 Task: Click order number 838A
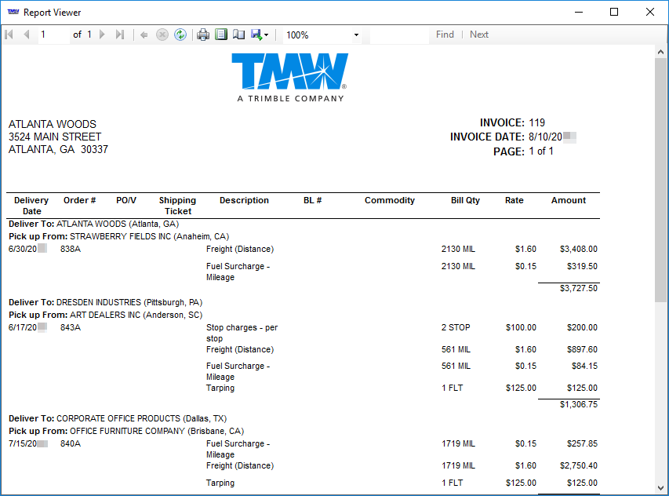pos(71,249)
